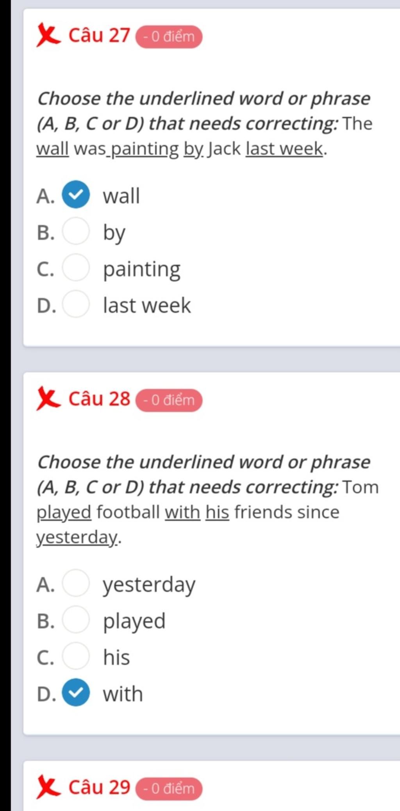Image resolution: width=400 pixels, height=811 pixels.
Task: Pick option D 'last week' in question 27
Action: 76,304
